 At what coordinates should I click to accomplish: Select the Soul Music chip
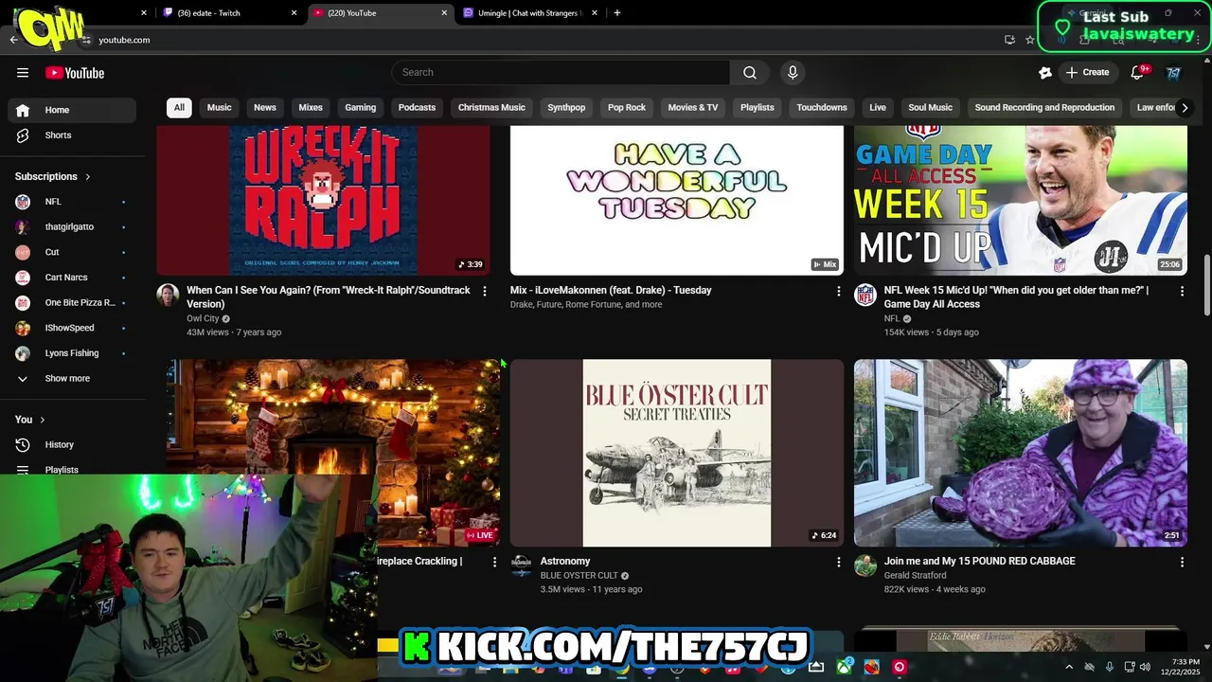click(931, 108)
